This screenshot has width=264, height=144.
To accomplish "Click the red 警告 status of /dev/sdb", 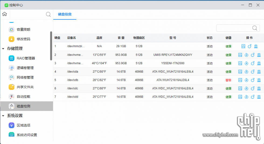I will click(228, 80).
